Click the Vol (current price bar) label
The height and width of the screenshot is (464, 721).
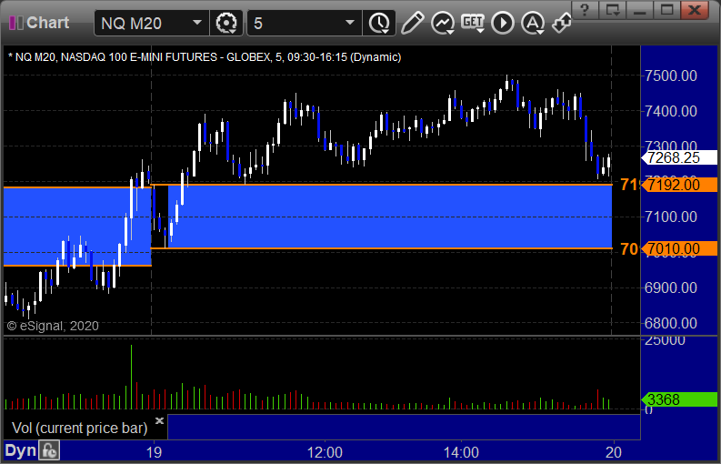(79, 429)
